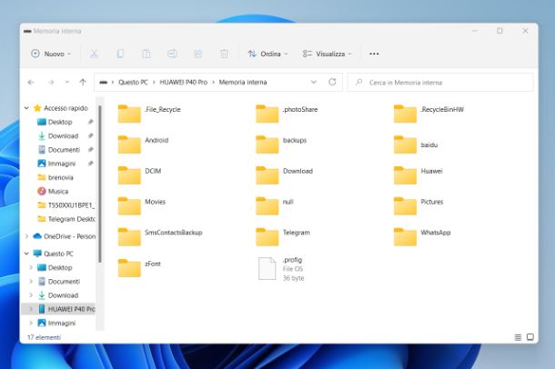This screenshot has height=369, width=555.
Task: Click the Cerca in Memoria interna search box
Action: (440, 83)
